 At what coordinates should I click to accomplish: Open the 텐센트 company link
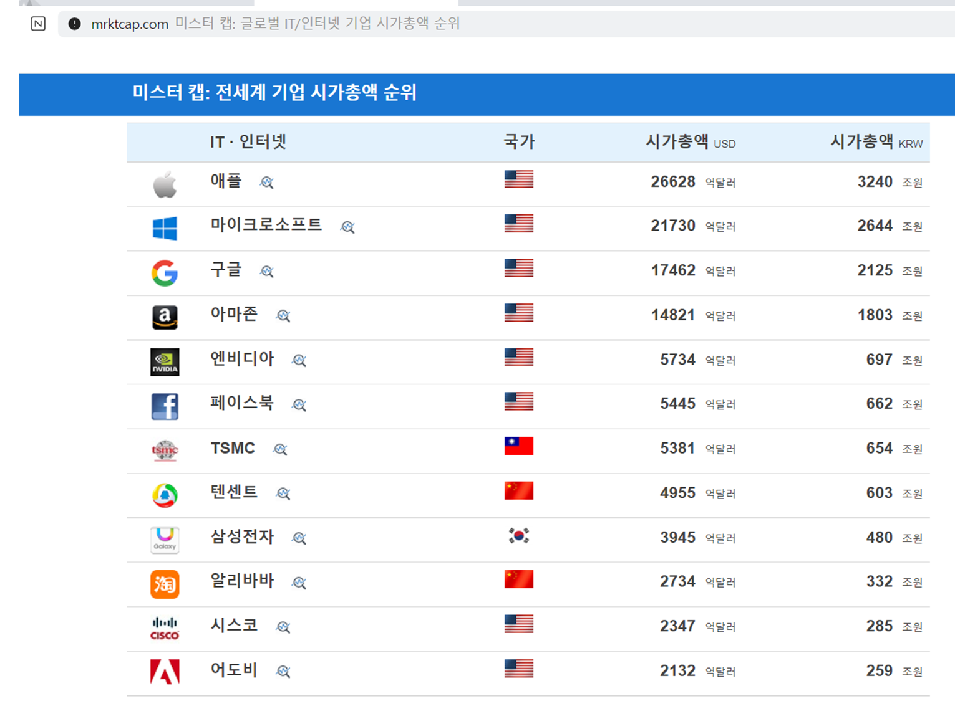click(x=234, y=492)
